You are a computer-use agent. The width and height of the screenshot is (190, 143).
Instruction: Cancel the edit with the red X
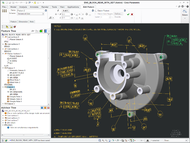132,14
